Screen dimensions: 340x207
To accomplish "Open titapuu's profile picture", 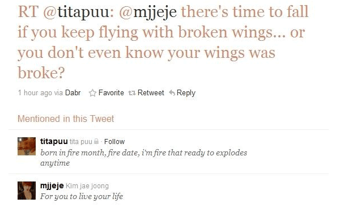I will coord(27,146).
